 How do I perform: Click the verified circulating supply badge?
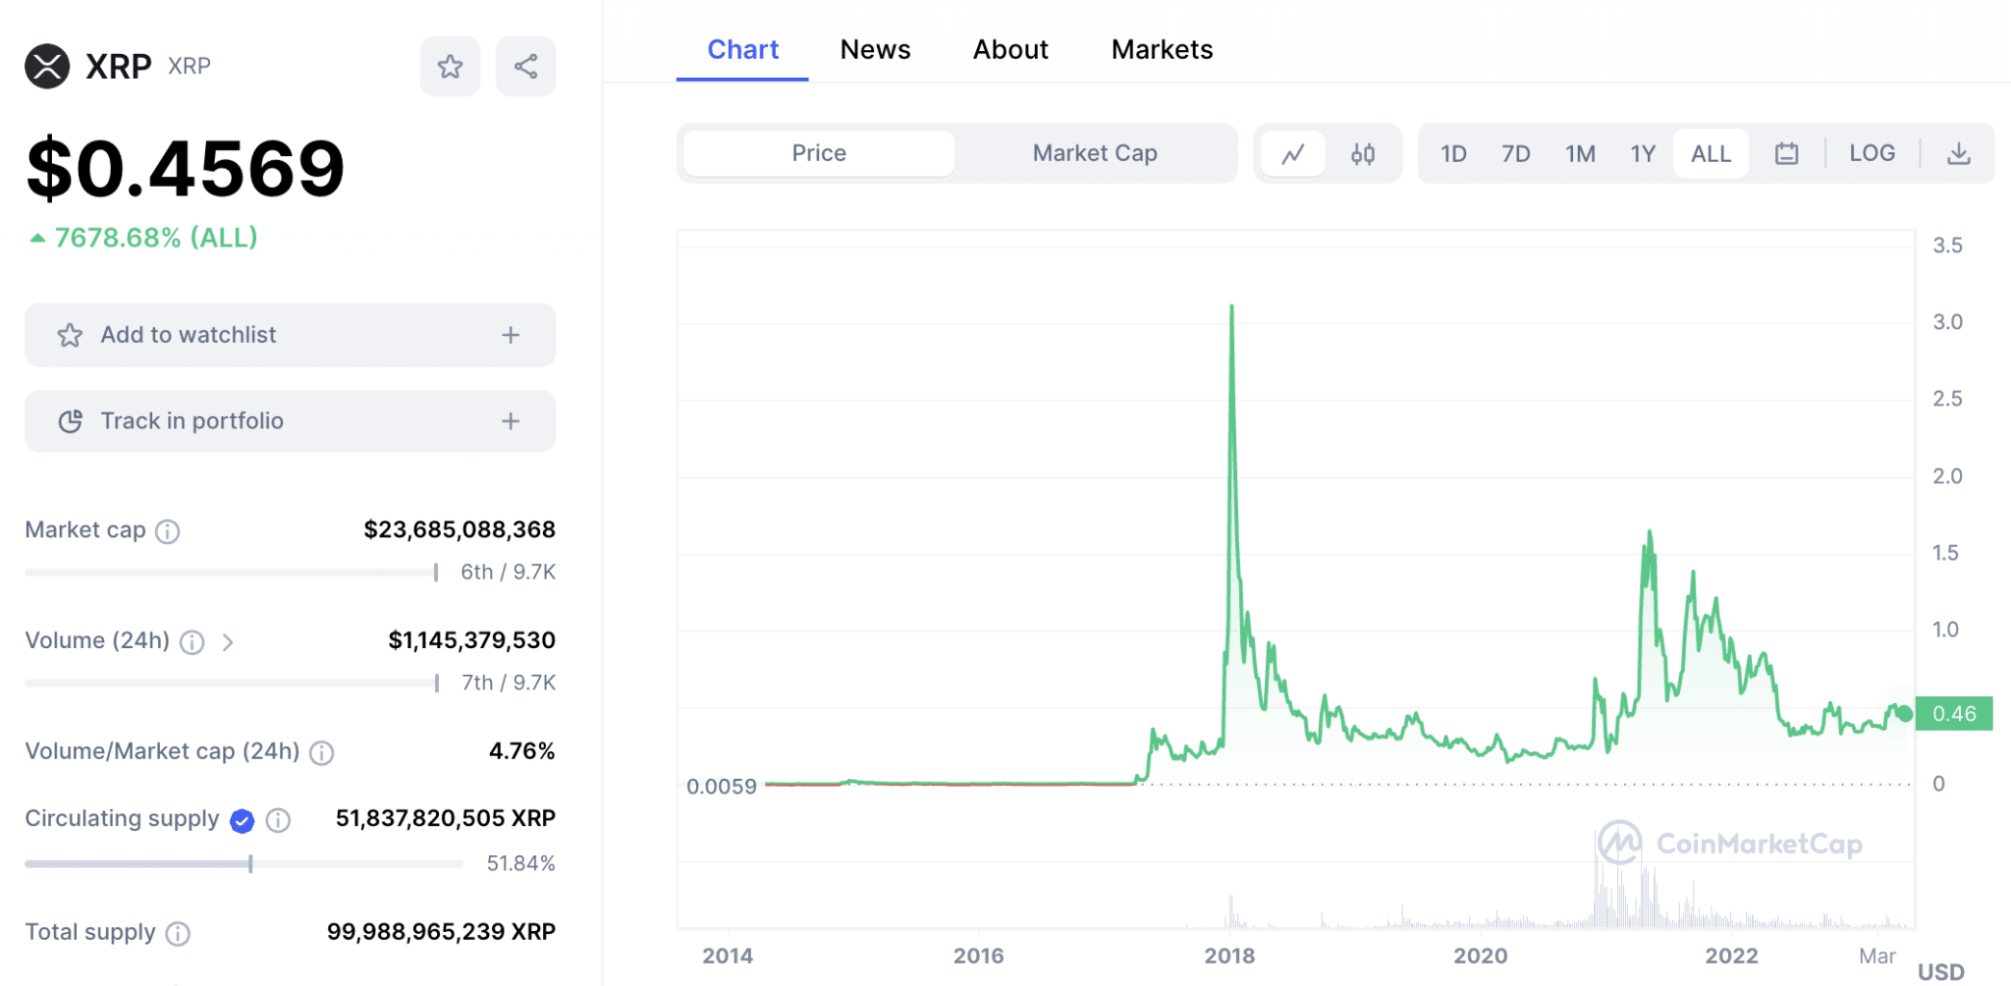coord(243,820)
